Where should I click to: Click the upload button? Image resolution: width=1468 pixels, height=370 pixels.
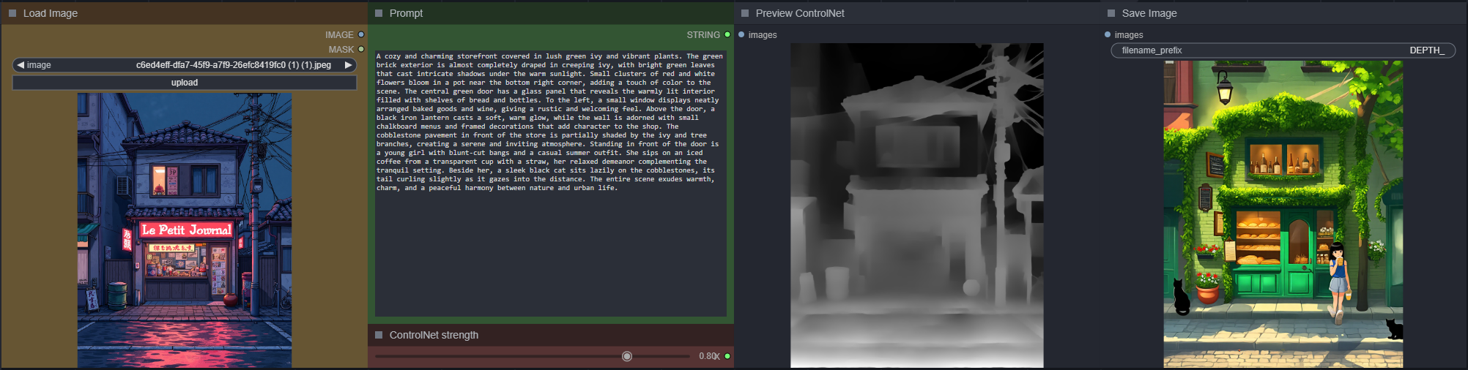185,83
